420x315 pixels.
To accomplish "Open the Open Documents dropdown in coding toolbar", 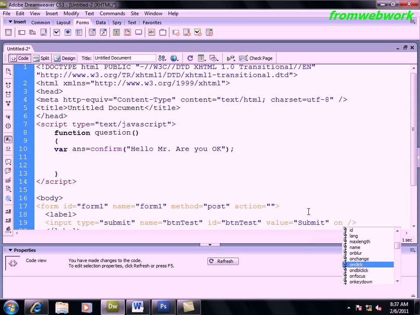I will (x=8, y=71).
